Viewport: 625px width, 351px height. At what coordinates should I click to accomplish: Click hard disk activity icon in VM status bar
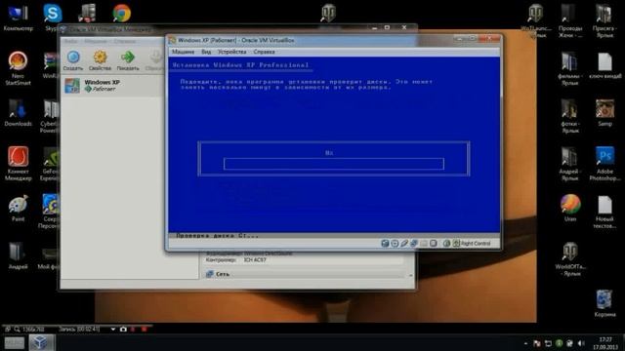[385, 243]
